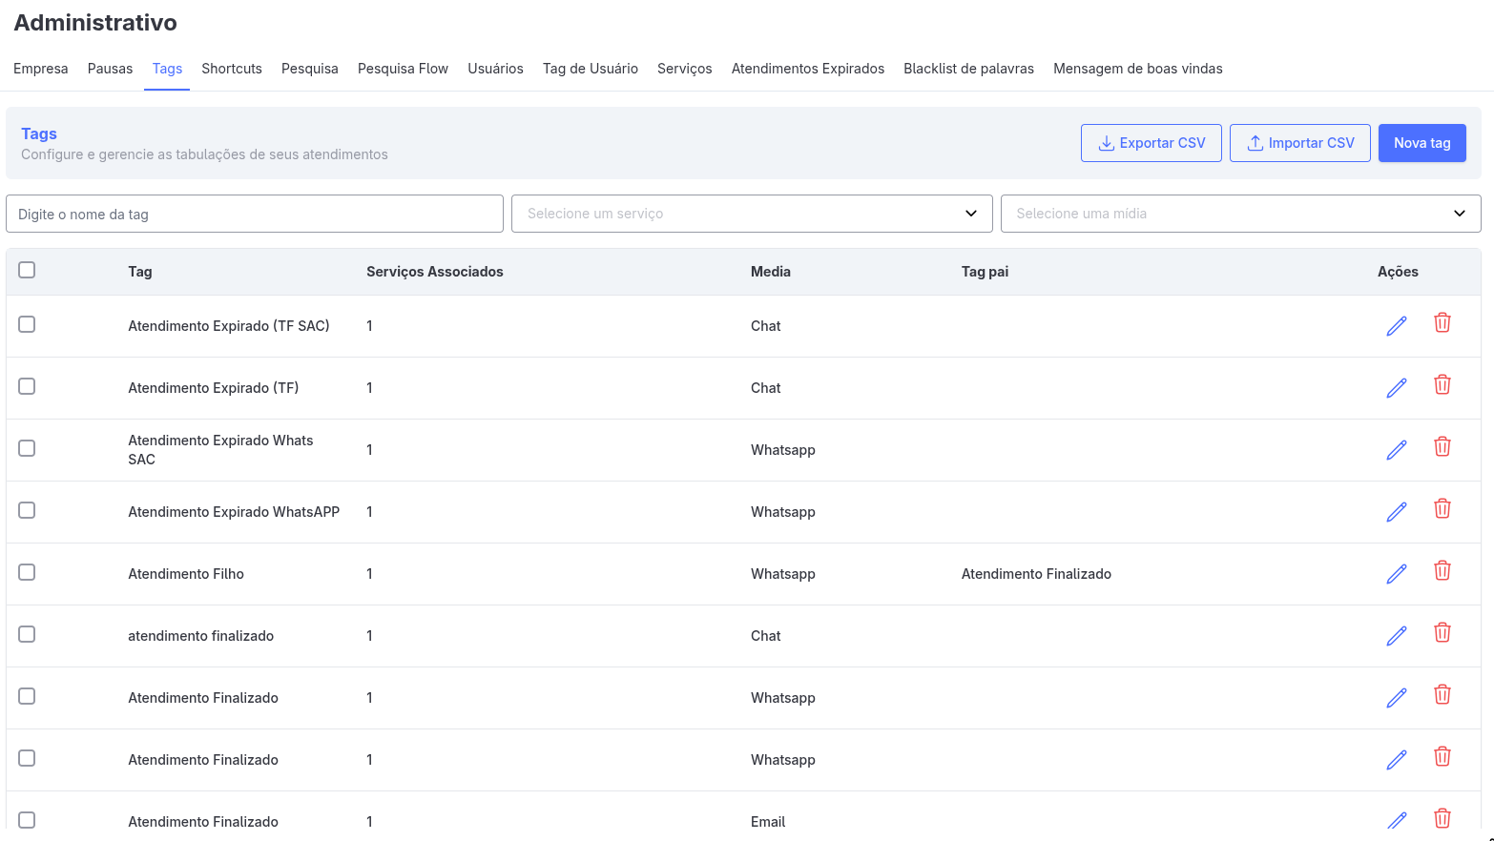Check the Atendimento Expirado (TF SAC) row
1494x841 pixels.
[27, 324]
